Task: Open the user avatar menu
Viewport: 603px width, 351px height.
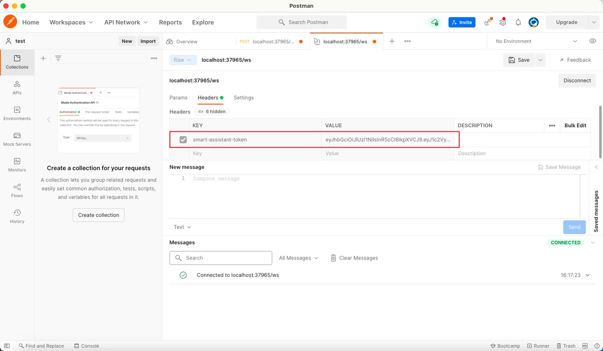Action: [x=534, y=22]
